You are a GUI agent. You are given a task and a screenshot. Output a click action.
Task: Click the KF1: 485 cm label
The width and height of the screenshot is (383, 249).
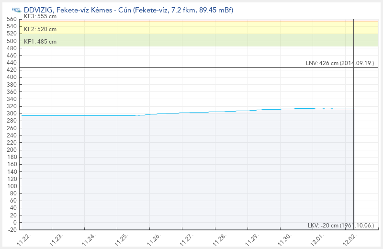[40, 42]
